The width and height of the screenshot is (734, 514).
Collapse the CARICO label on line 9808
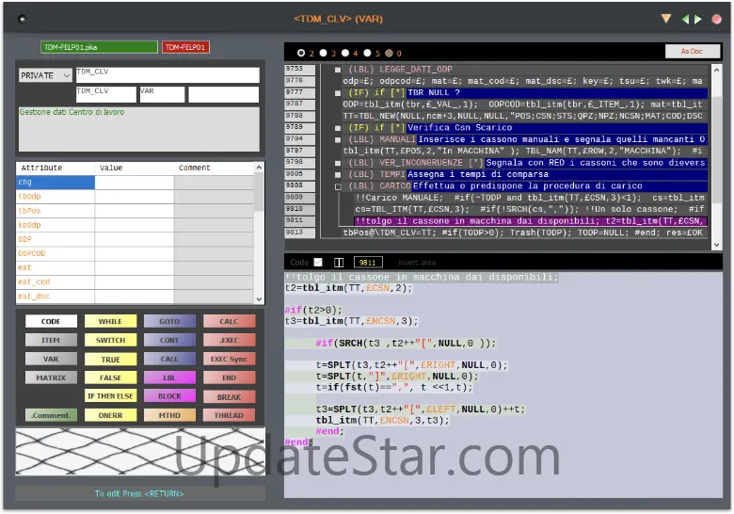click(x=338, y=186)
